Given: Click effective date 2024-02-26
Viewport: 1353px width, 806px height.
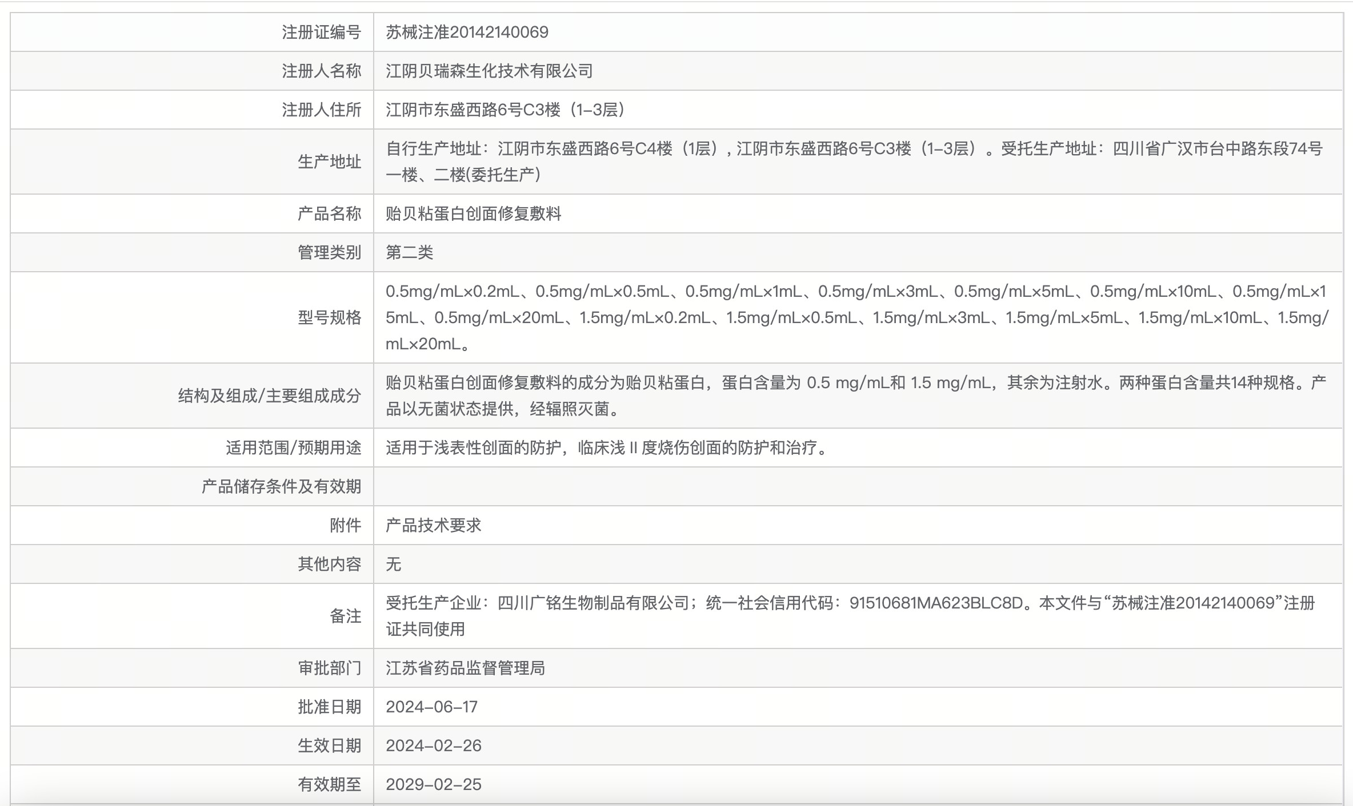Looking at the screenshot, I should (434, 745).
